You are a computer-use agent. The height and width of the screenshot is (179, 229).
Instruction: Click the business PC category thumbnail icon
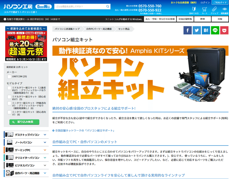coord(10,165)
